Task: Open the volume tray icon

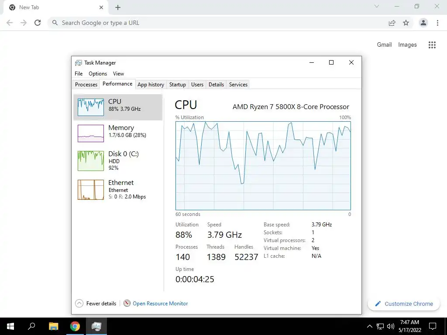Action: 391,326
